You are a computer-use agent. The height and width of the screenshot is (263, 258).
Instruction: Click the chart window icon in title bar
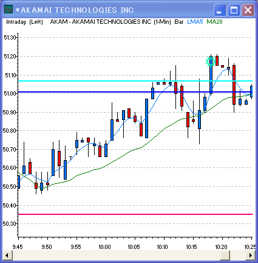8,9
